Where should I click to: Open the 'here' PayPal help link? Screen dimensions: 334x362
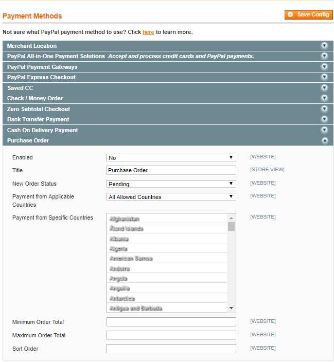point(148,32)
